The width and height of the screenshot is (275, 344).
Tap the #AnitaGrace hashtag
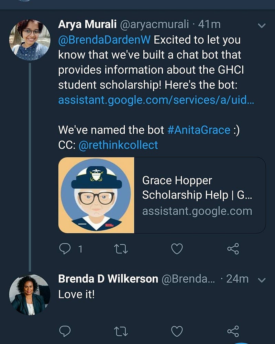coord(199,130)
